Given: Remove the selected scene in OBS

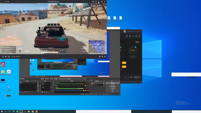Looking at the screenshot, I should pos(23,92).
